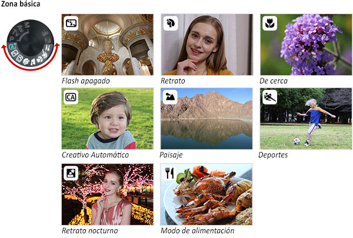The image size is (353, 238).
Task: Open the mountain lake reflection photo
Action: 207,119
